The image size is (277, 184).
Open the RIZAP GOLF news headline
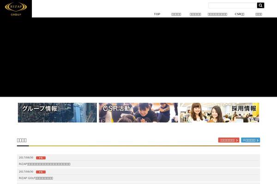coord(36,178)
